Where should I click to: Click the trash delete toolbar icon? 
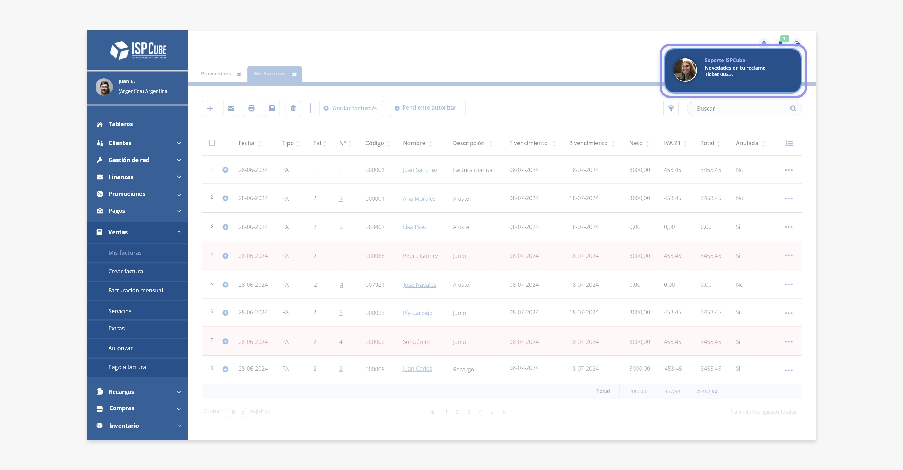[293, 109]
